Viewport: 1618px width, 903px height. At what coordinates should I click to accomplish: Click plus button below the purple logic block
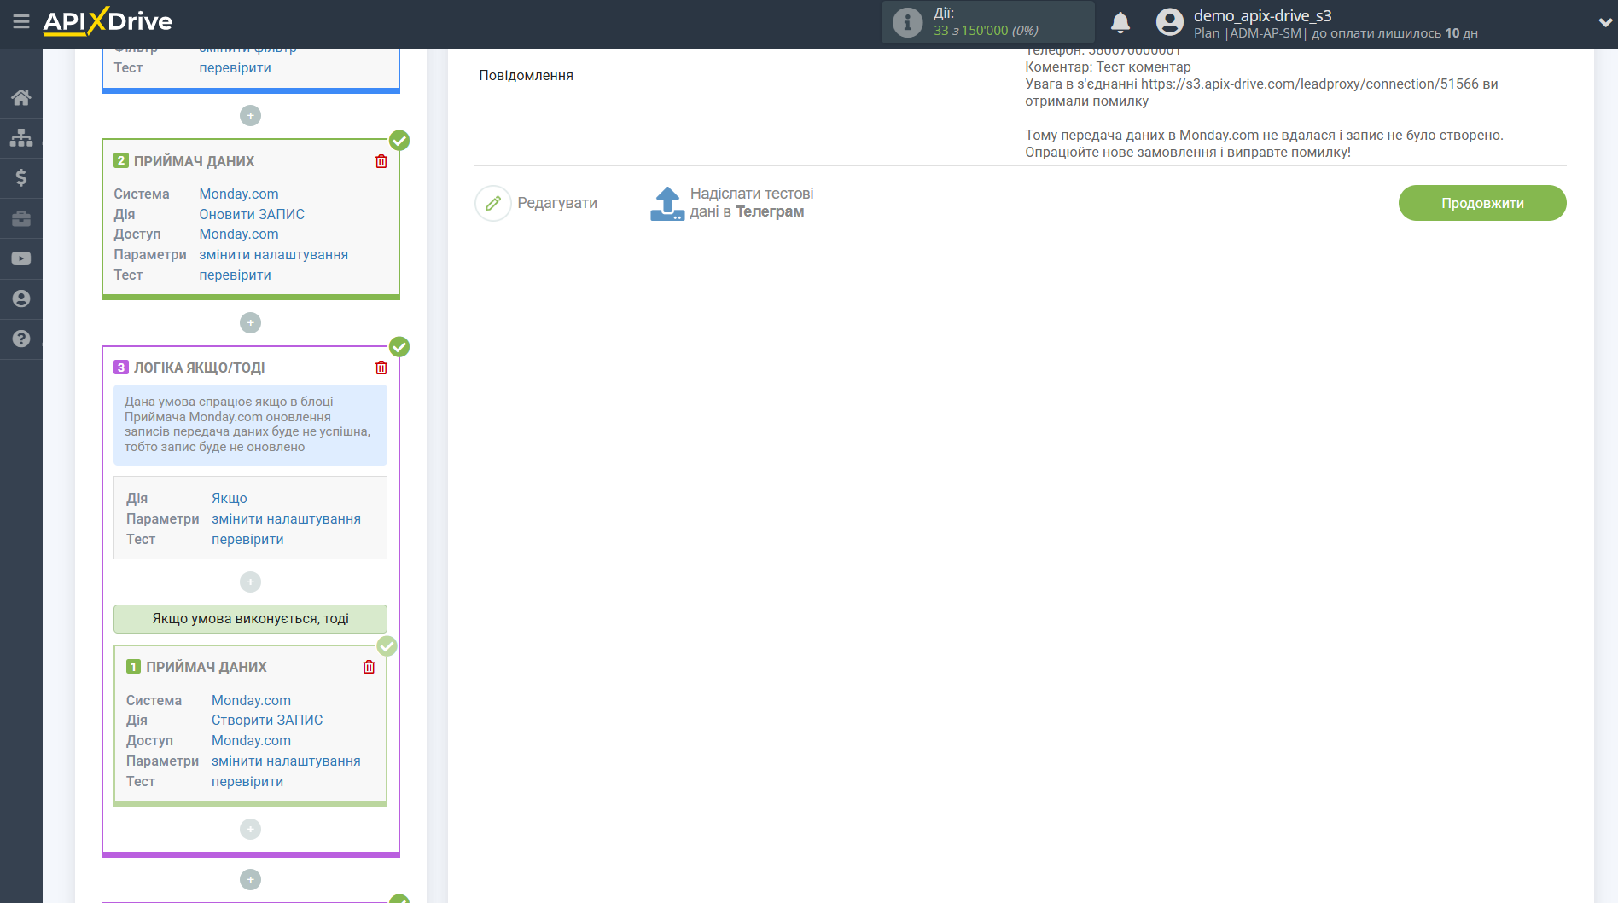coord(250,879)
